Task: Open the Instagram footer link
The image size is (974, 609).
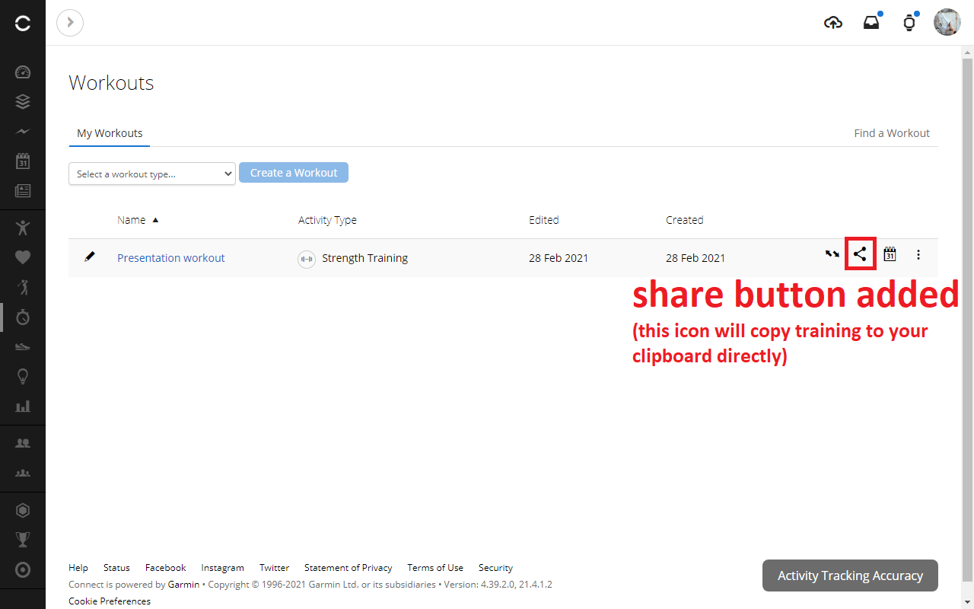Action: pos(223,568)
